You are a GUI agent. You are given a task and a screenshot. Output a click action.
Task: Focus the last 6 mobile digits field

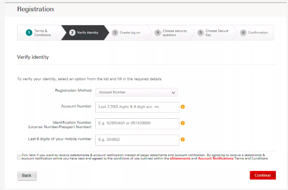137,140
